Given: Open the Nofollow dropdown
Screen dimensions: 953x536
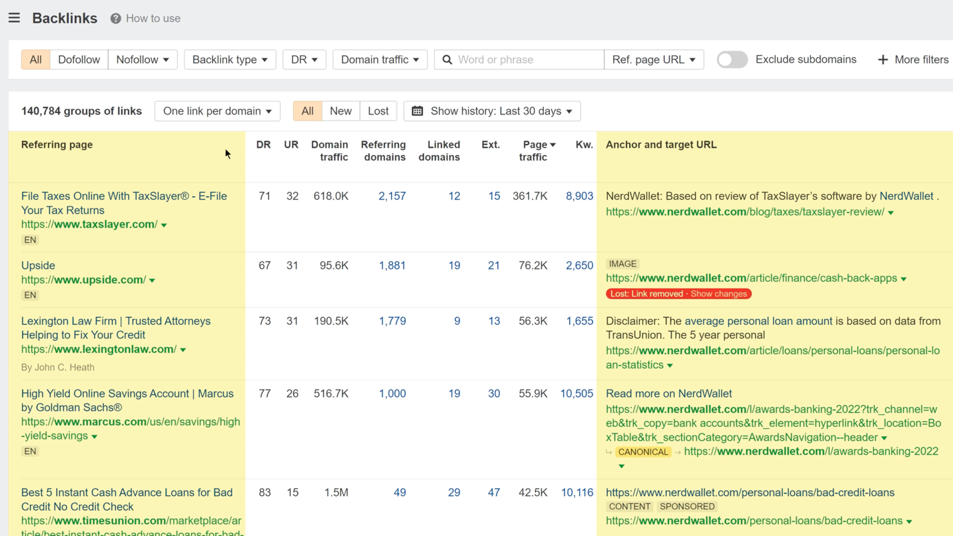Looking at the screenshot, I should tap(143, 60).
